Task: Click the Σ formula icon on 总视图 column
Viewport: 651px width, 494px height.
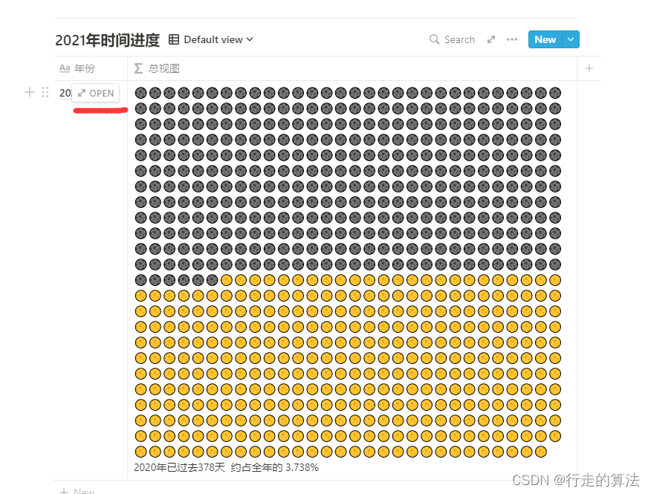Action: click(x=137, y=68)
